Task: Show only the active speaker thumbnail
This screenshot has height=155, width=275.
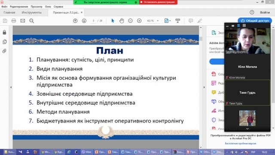Action: pos(233,26)
